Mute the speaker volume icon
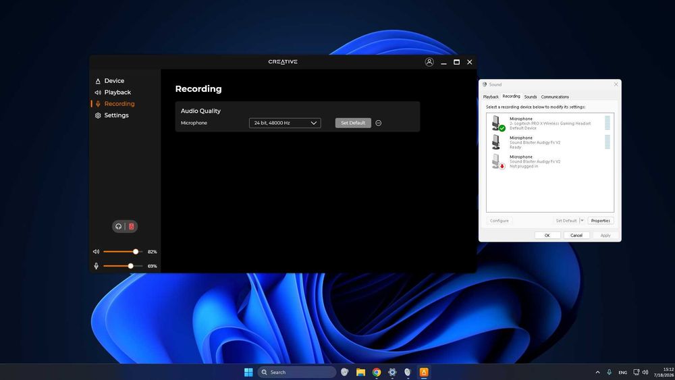The height and width of the screenshot is (380, 675). tap(96, 252)
